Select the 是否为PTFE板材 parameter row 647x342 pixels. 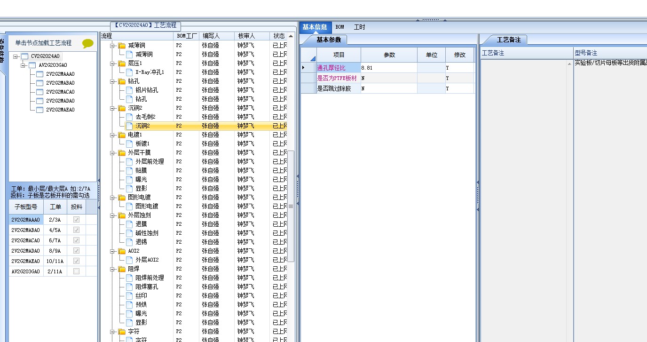click(x=388, y=78)
